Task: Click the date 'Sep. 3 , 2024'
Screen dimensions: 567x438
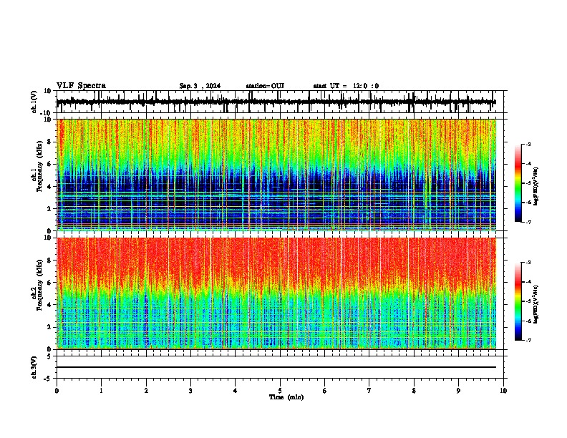Action: point(200,86)
